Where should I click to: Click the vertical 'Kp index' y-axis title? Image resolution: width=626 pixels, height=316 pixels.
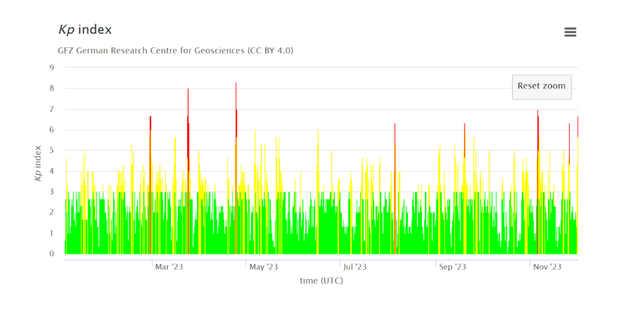[x=38, y=163]
